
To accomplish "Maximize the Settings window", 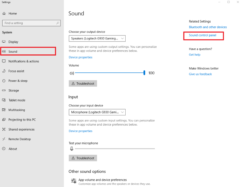I will (x=229, y=2).
